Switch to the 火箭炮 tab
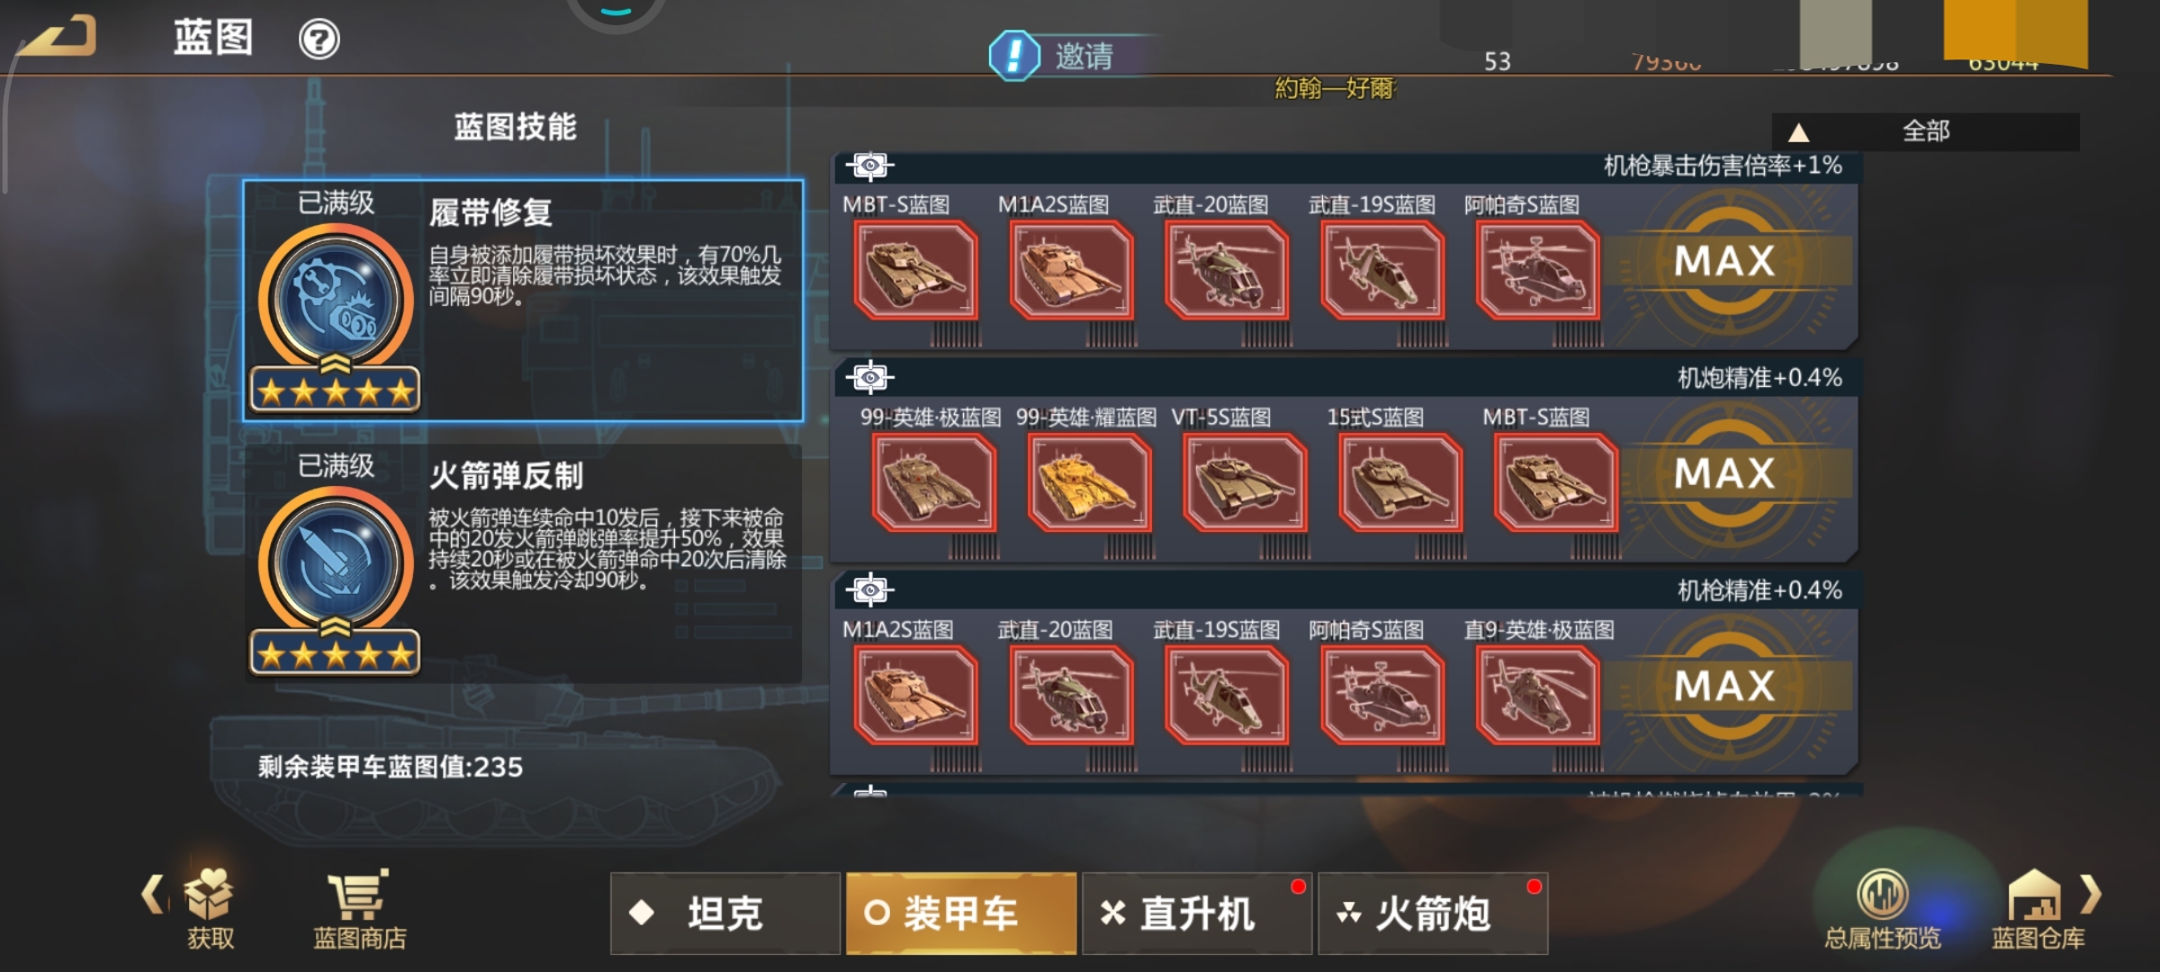 pyautogui.click(x=1433, y=913)
